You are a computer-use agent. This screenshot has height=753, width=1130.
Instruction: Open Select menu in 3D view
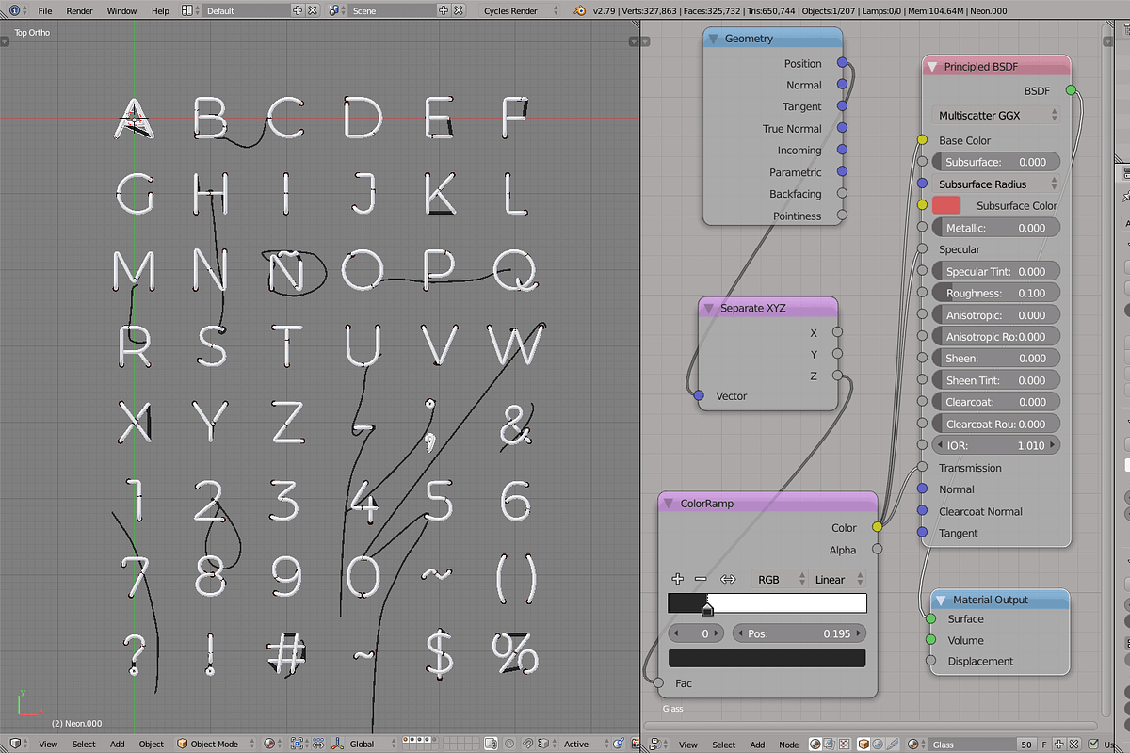point(84,744)
